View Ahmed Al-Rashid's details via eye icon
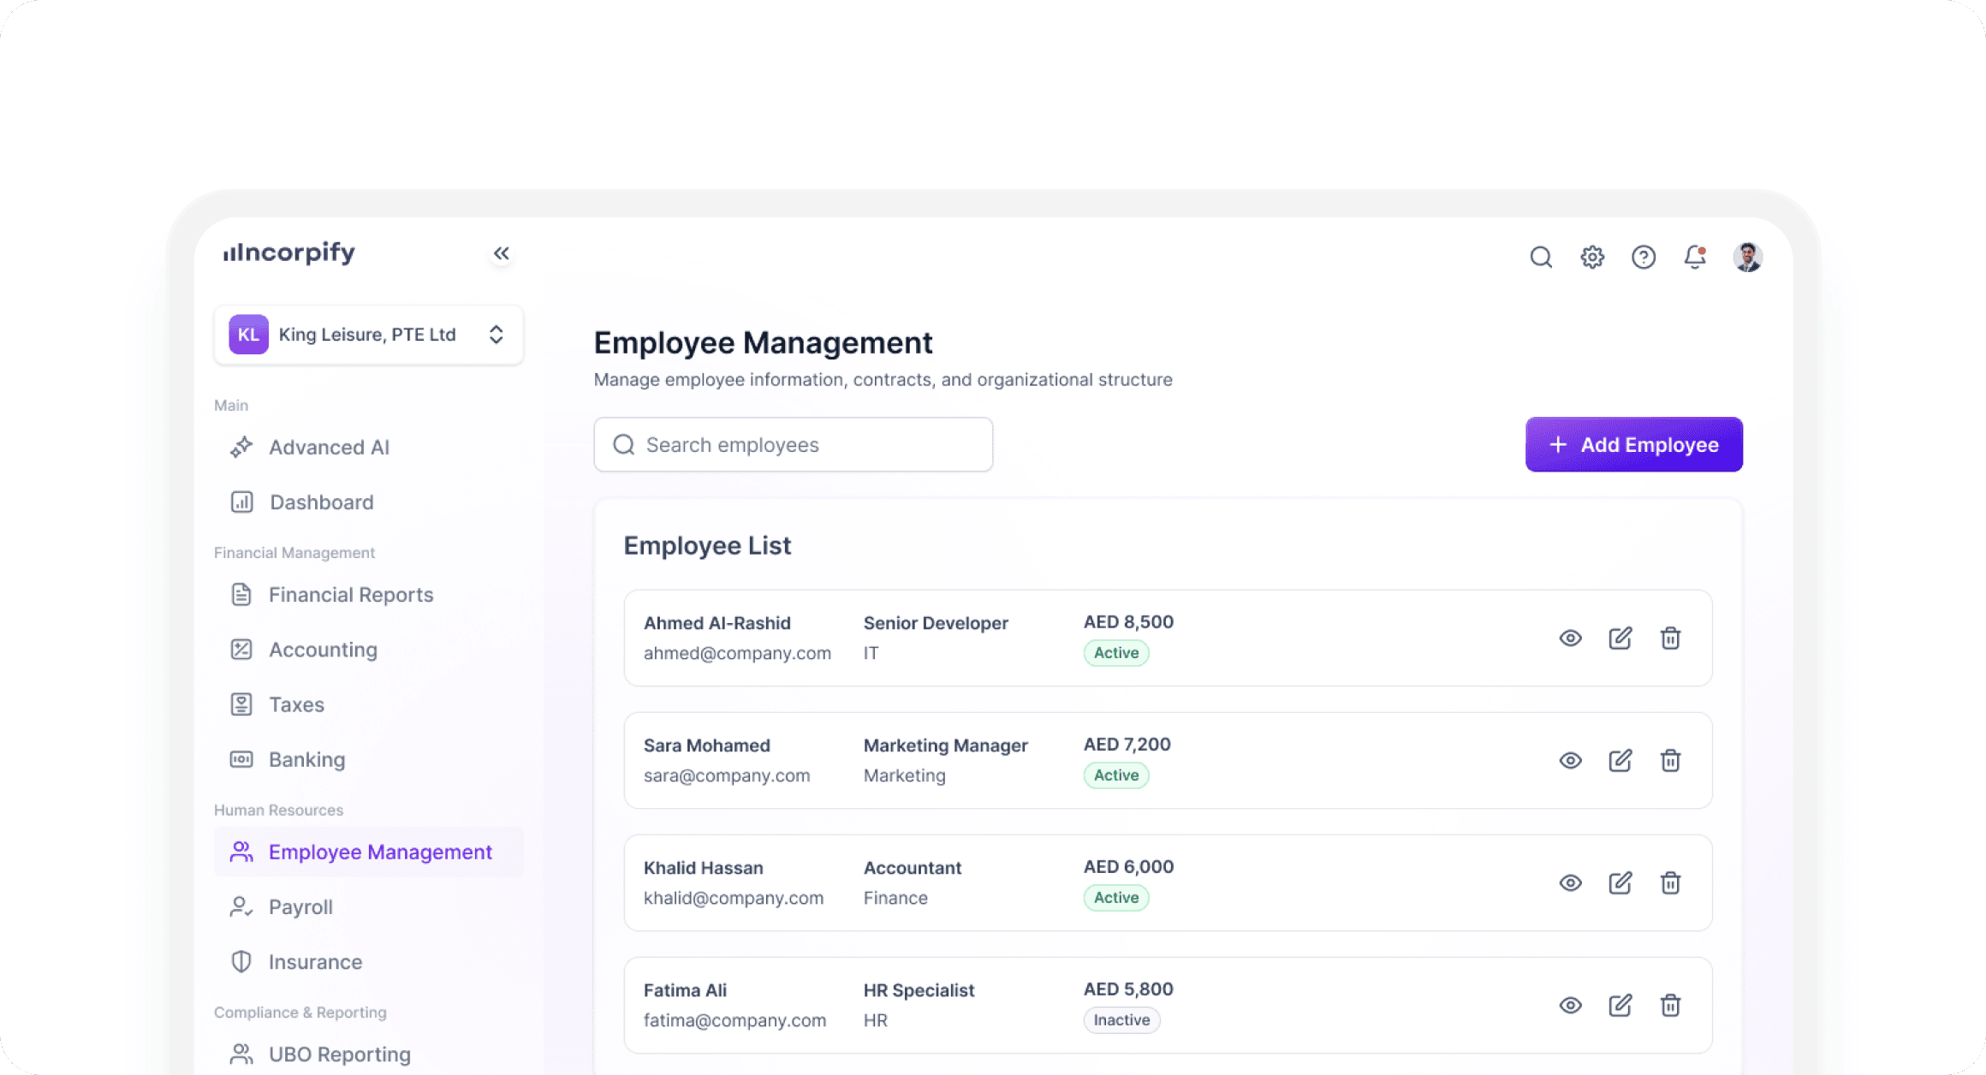Viewport: 1986px width, 1075px height. (x=1570, y=638)
